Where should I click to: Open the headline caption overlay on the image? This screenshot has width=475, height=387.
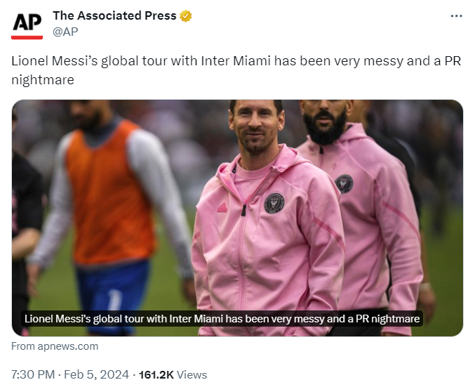tap(222, 318)
